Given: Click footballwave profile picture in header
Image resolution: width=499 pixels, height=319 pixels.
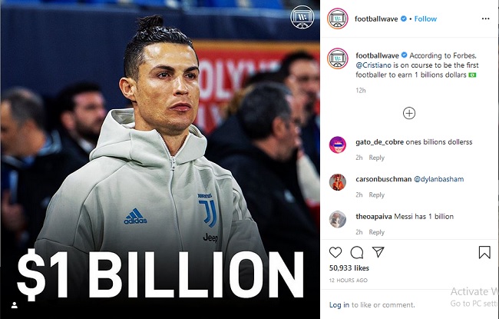Looking at the screenshot, I should [x=337, y=18].
